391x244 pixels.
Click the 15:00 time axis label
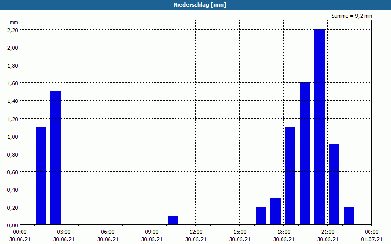click(x=240, y=232)
